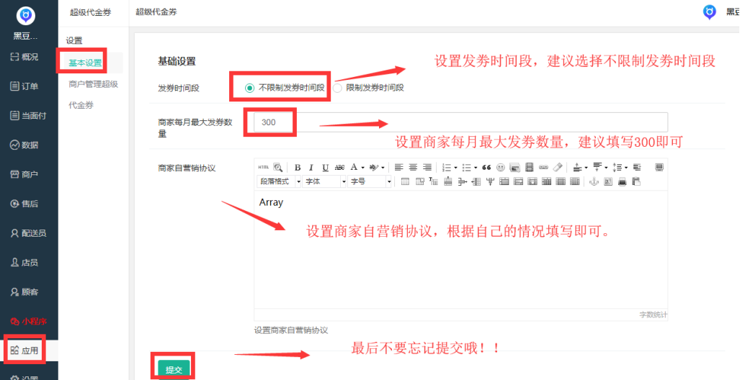The image size is (740, 380).
Task: Expand font color picker arrow
Action: pyautogui.click(x=363, y=168)
